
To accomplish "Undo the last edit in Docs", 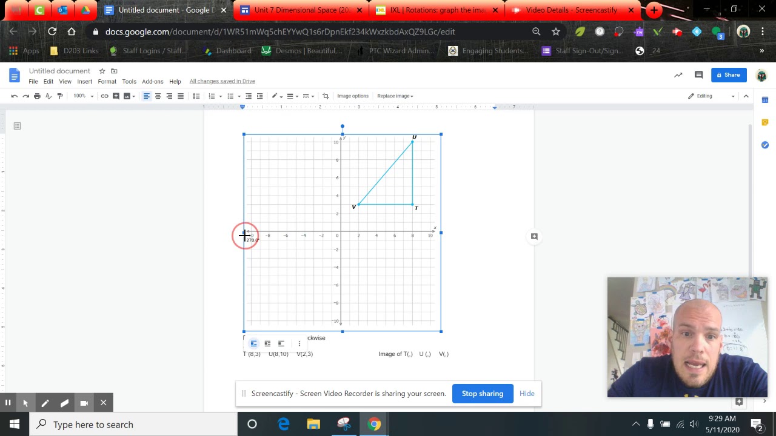I will click(14, 96).
